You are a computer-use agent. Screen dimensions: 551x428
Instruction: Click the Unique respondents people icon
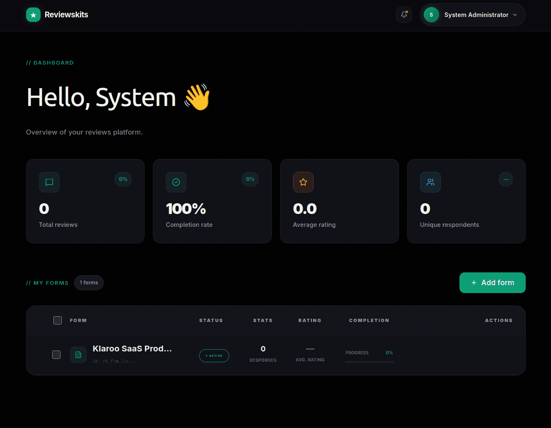point(430,182)
